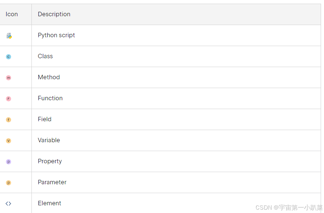The image size is (324, 213).
Task: Click the Field description text
Action: (x=45, y=119)
